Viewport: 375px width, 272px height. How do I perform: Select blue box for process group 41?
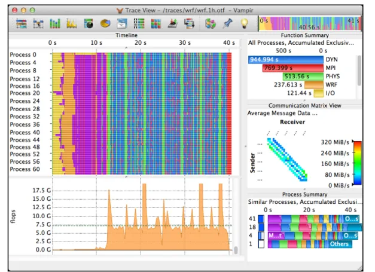(261, 219)
